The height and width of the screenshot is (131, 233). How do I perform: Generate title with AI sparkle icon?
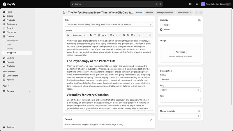click(150, 24)
